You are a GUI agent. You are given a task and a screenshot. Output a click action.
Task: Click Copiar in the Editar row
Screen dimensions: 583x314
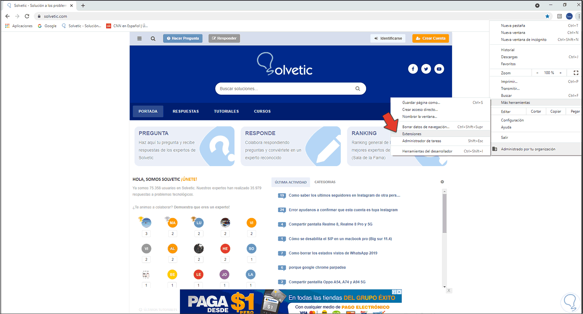coord(555,111)
